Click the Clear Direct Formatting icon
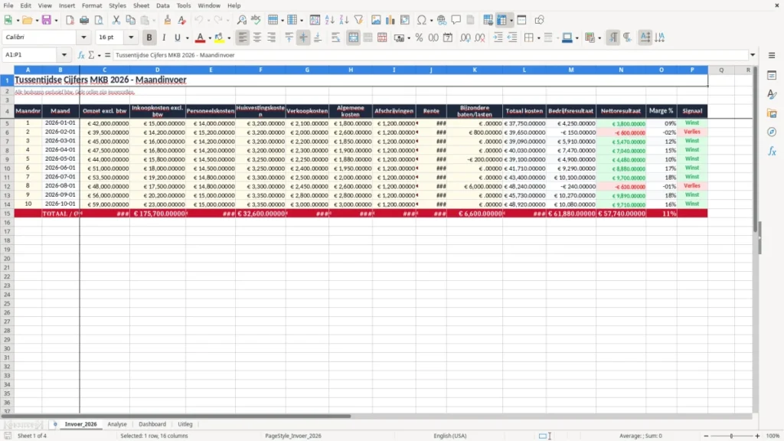 point(182,20)
